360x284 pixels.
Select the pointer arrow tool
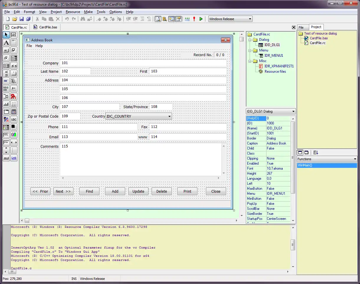pos(6,35)
